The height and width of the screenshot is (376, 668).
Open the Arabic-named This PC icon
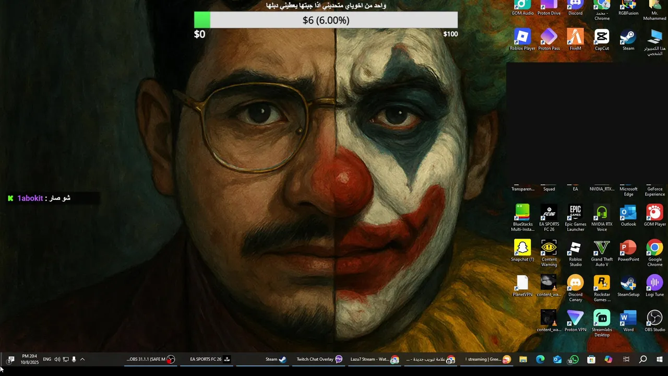click(x=654, y=42)
